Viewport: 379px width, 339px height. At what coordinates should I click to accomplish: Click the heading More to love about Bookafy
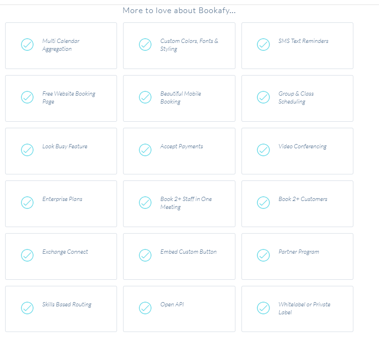point(179,10)
